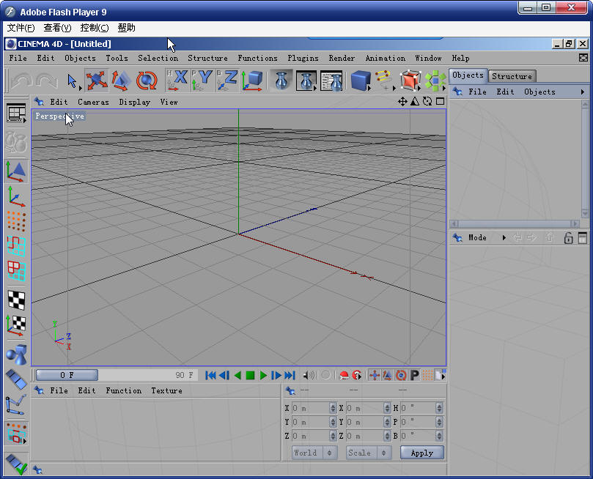Click the X position input field
The image size is (593, 479).
[310, 408]
